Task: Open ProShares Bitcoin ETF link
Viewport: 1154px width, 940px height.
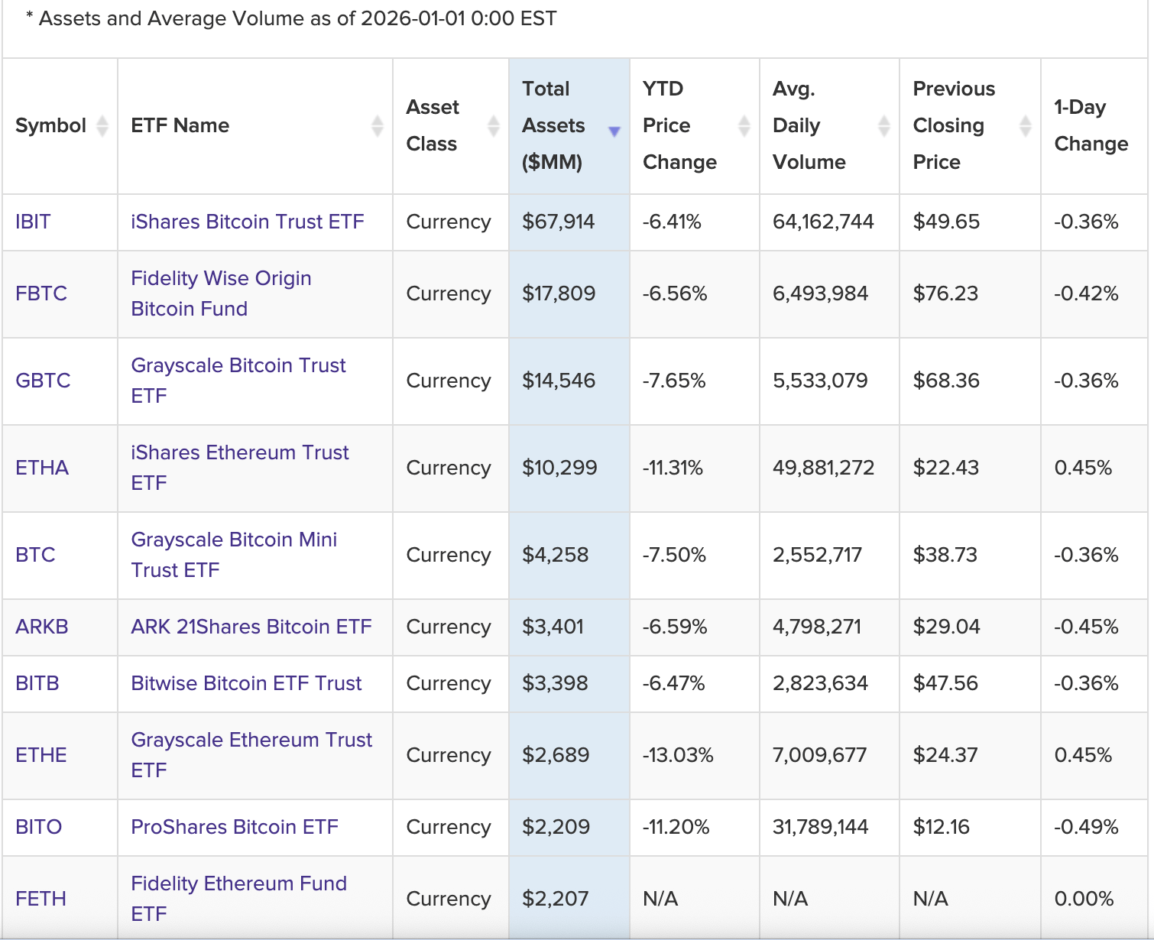Action: [x=234, y=827]
